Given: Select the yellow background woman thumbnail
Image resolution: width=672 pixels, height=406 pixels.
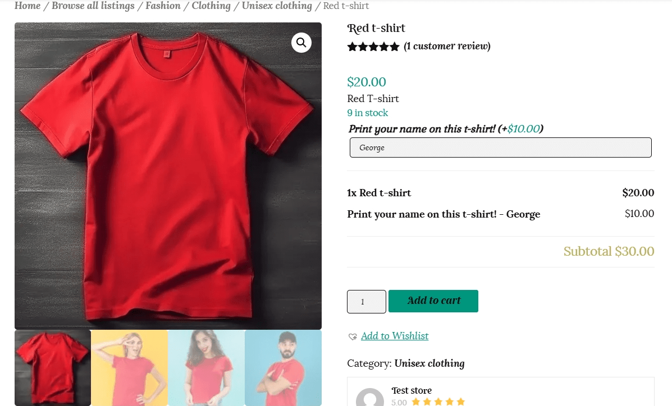Looking at the screenshot, I should coord(130,367).
